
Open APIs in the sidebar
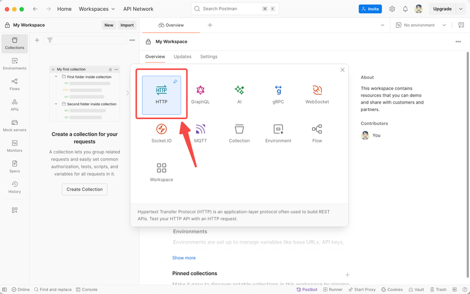coord(15,105)
